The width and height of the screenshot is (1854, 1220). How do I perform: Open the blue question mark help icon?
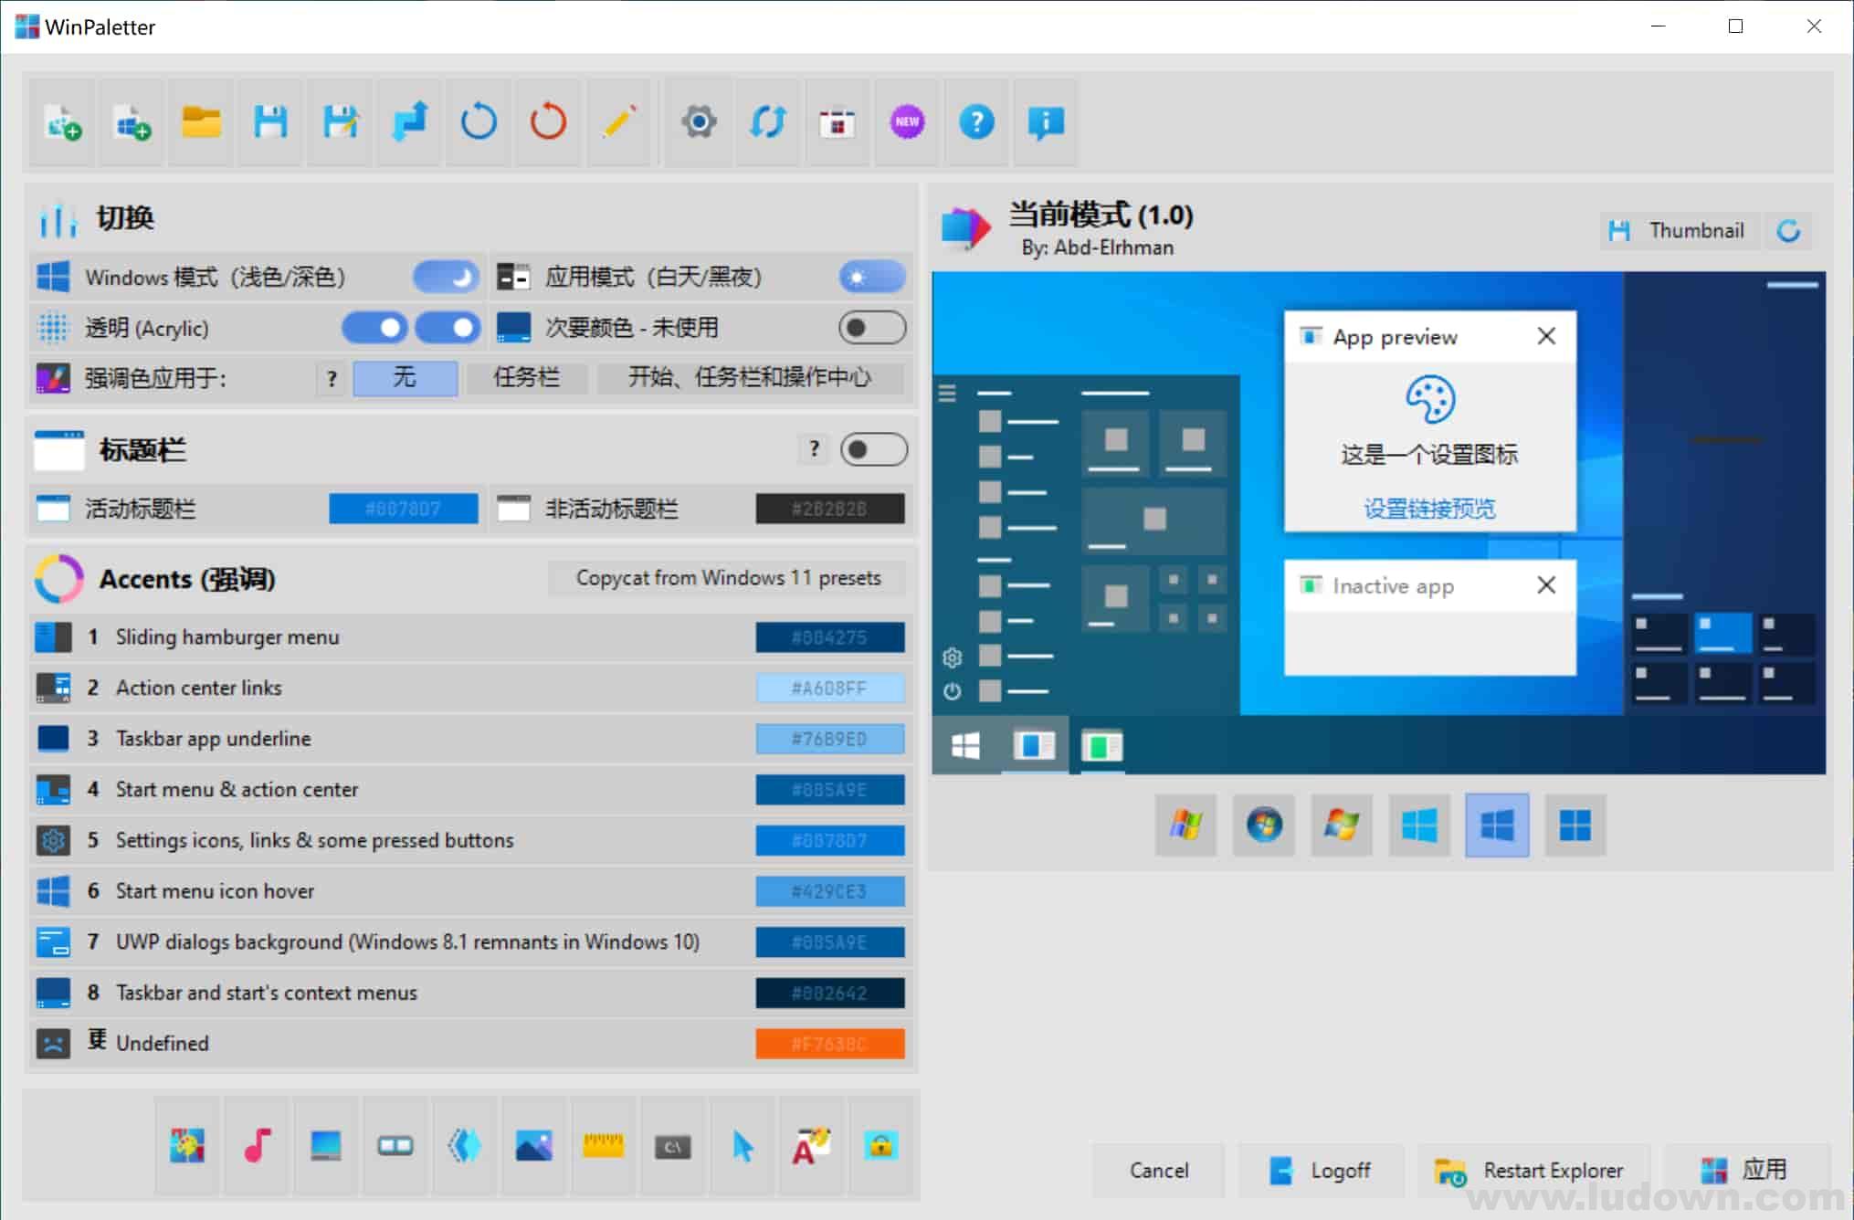tap(976, 121)
